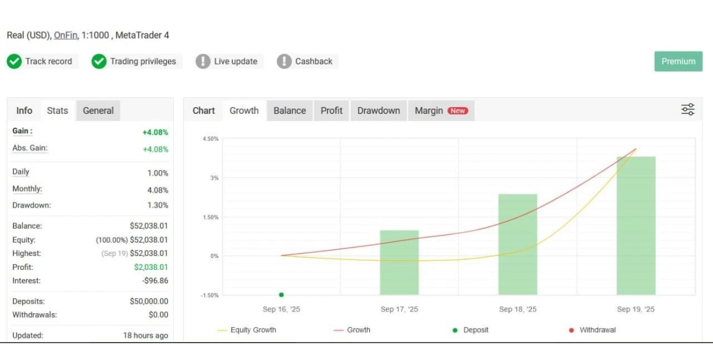Click the green Track record checkmark icon

click(14, 62)
